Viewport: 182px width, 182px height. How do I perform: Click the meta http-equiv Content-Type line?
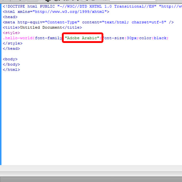pyautogui.click(x=88, y=22)
